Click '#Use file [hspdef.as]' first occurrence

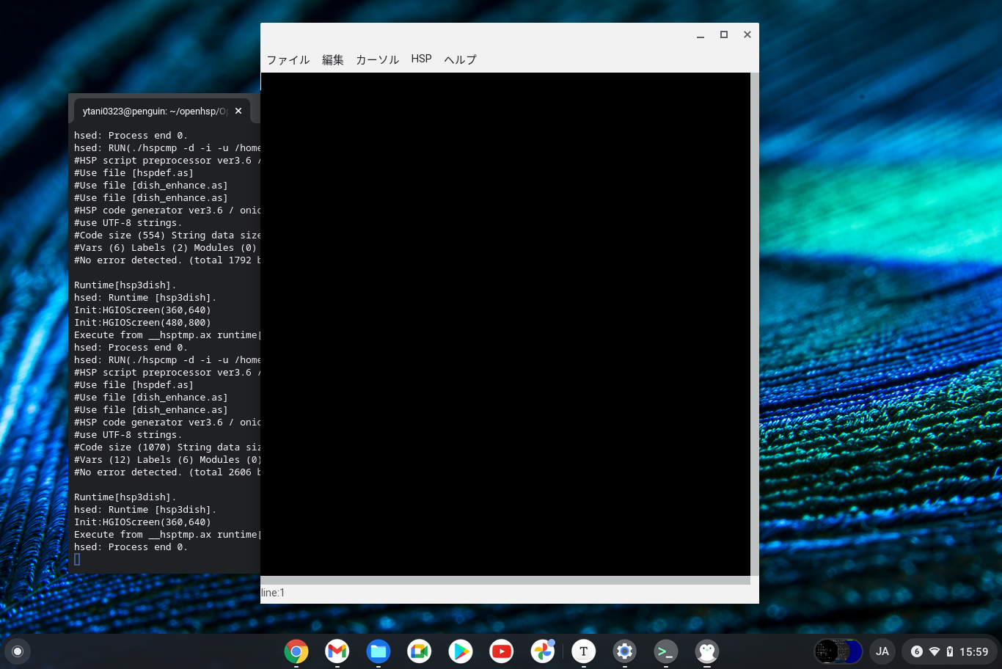point(134,173)
